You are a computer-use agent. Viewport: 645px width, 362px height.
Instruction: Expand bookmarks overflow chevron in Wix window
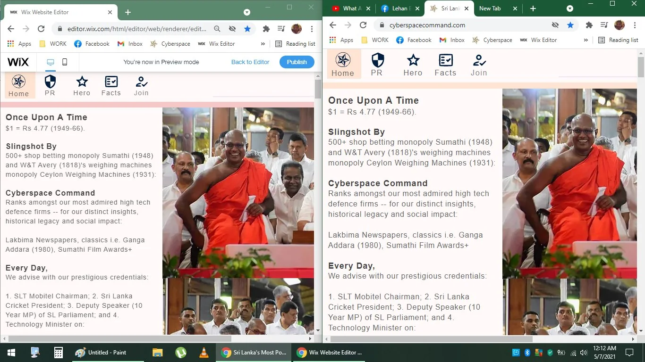(263, 44)
